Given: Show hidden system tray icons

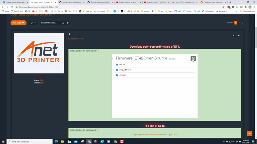Looking at the screenshot, I should (224, 142).
